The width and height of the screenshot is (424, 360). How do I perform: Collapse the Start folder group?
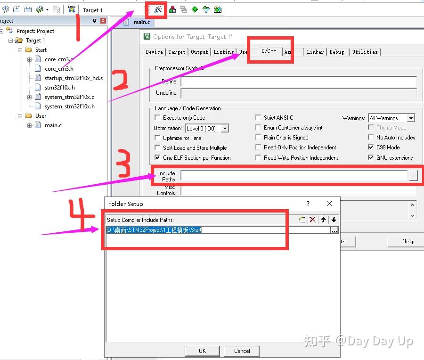(x=20, y=50)
